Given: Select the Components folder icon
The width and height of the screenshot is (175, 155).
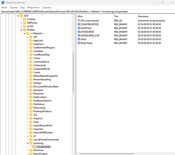Looking at the screenshot, I should pyautogui.click(x=34, y=147).
